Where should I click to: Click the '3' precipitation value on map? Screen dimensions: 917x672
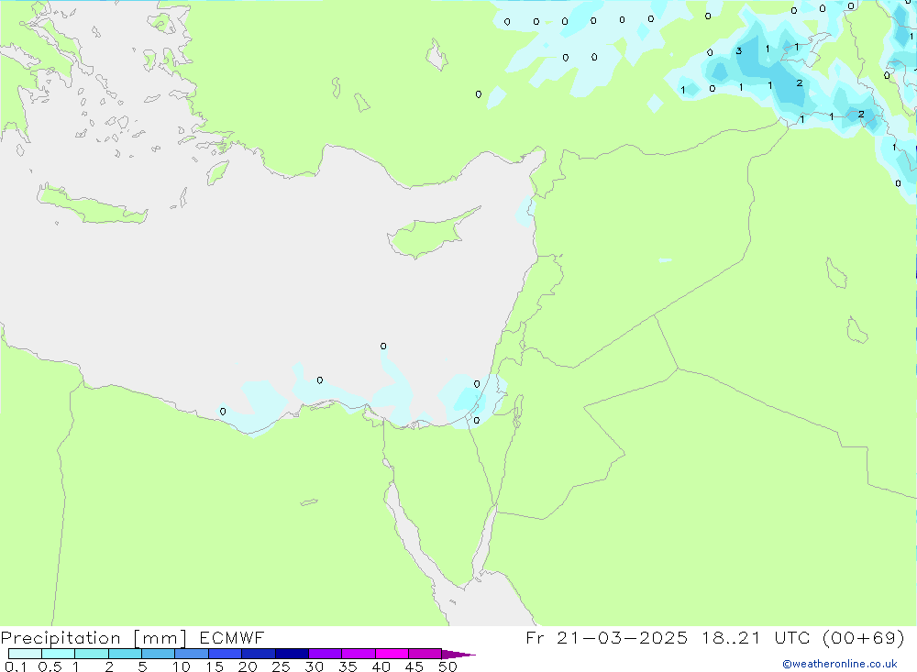738,51
